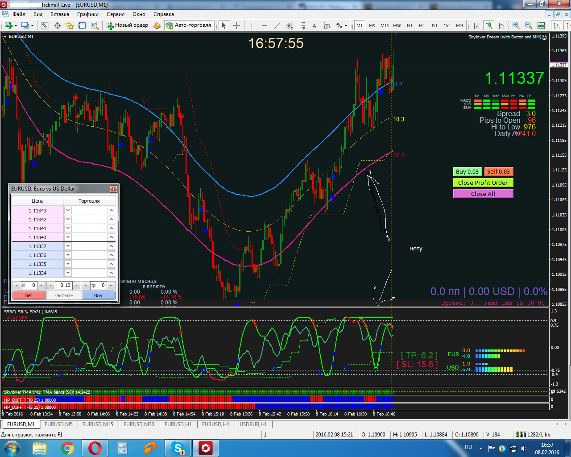This screenshot has width=571, height=457.
Task: Click the red Sell button
Action: pyautogui.click(x=29, y=295)
